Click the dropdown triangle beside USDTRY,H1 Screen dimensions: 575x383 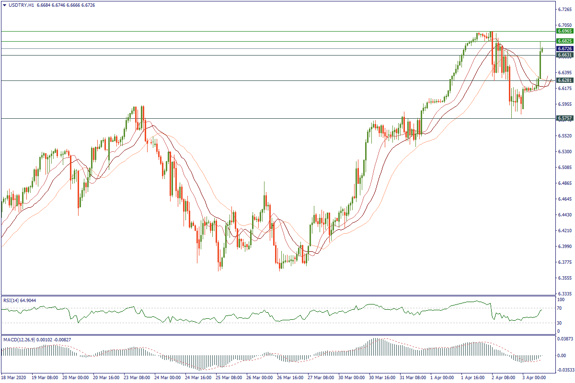(4, 5)
